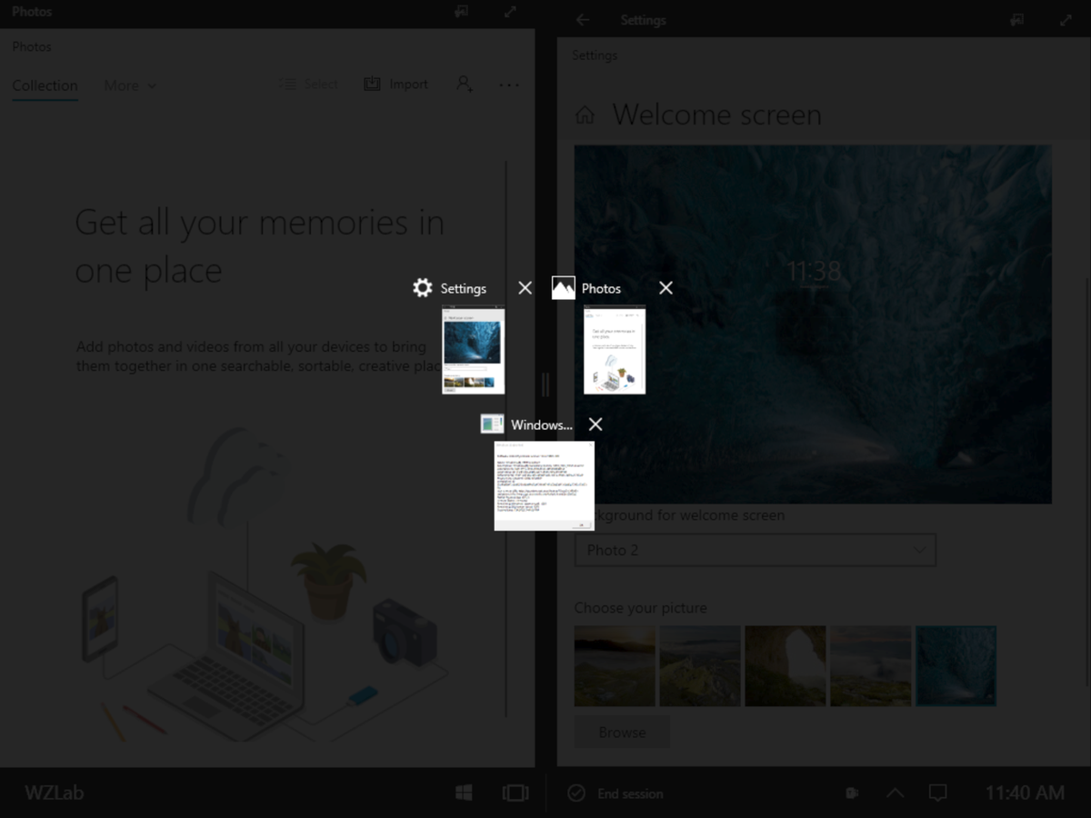
Task: Select the rock arch picture thumbnail
Action: (x=786, y=665)
